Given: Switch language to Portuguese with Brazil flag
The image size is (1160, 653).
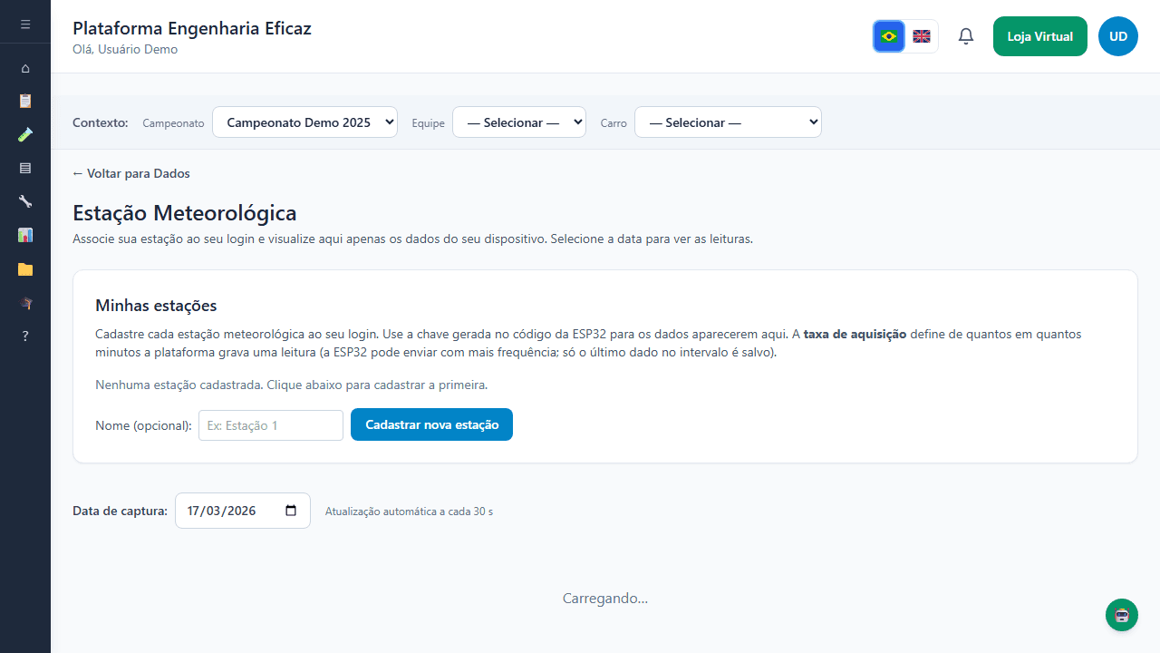Looking at the screenshot, I should (889, 36).
